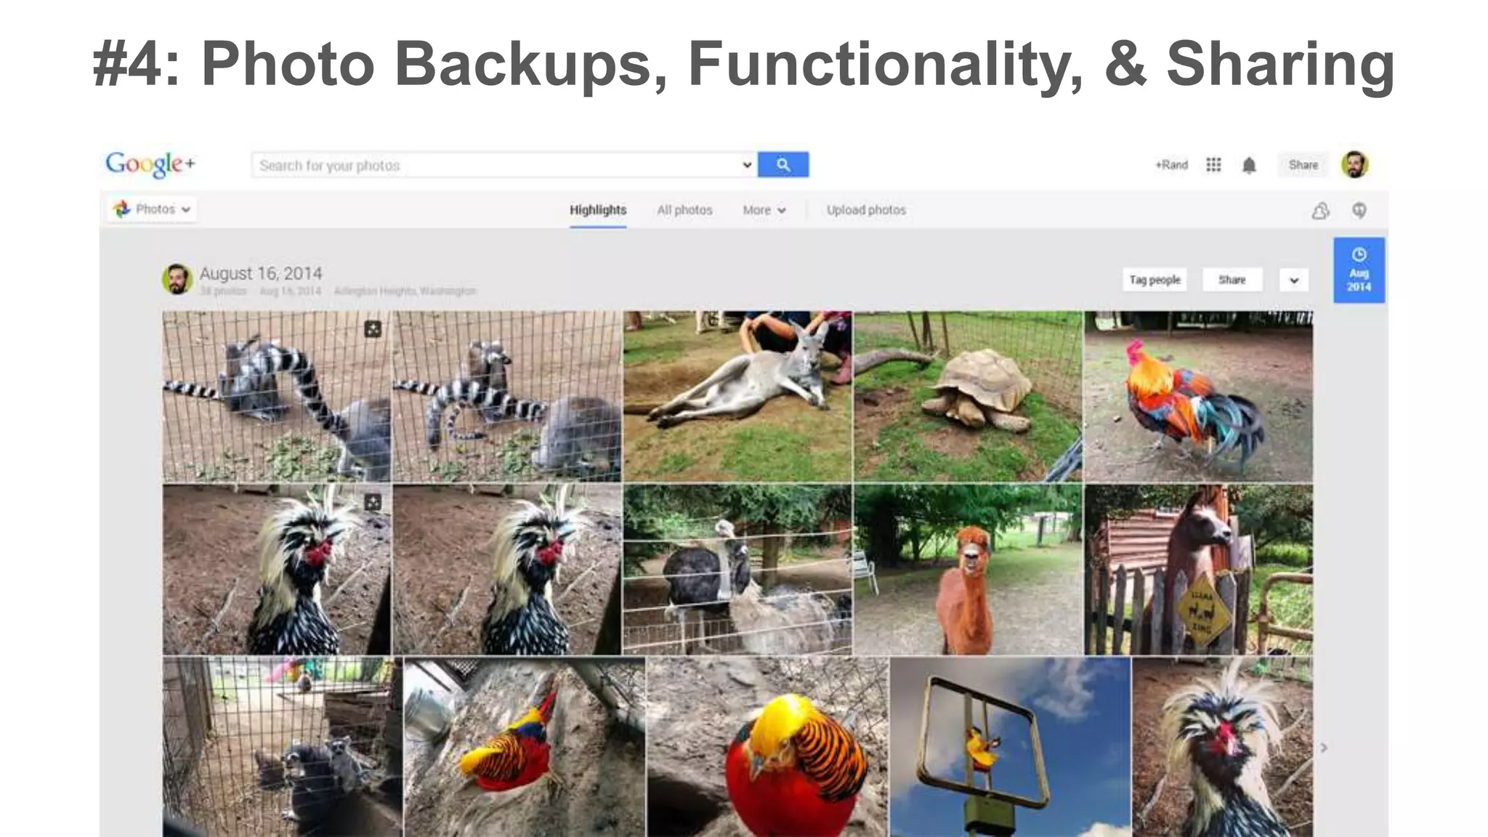Click the top bar Share button

tap(1303, 165)
